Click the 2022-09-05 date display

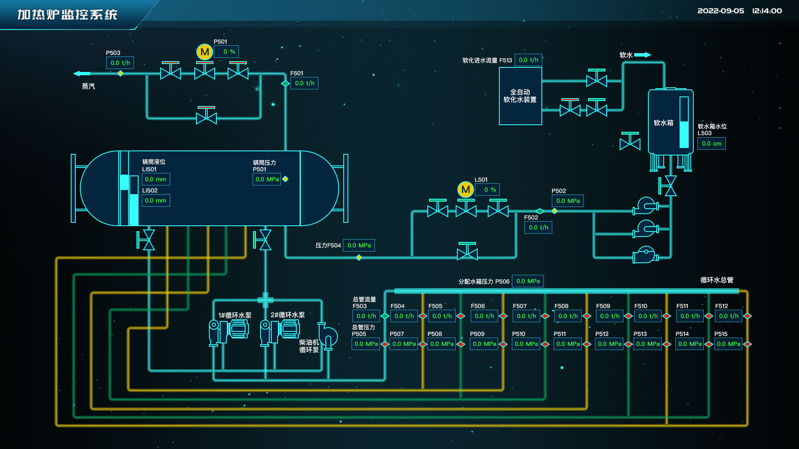click(x=720, y=11)
